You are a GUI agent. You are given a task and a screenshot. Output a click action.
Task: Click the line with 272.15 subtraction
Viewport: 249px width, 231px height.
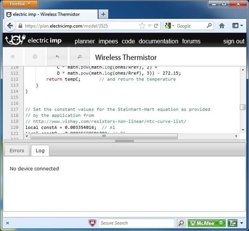coord(119,73)
